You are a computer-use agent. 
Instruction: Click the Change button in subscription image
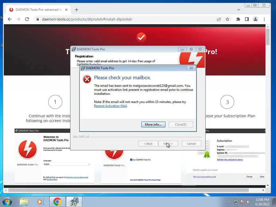[x=249, y=177]
